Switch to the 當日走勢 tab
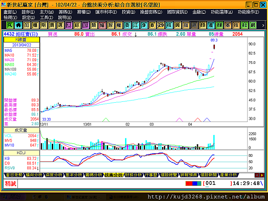 pyautogui.click(x=14, y=175)
